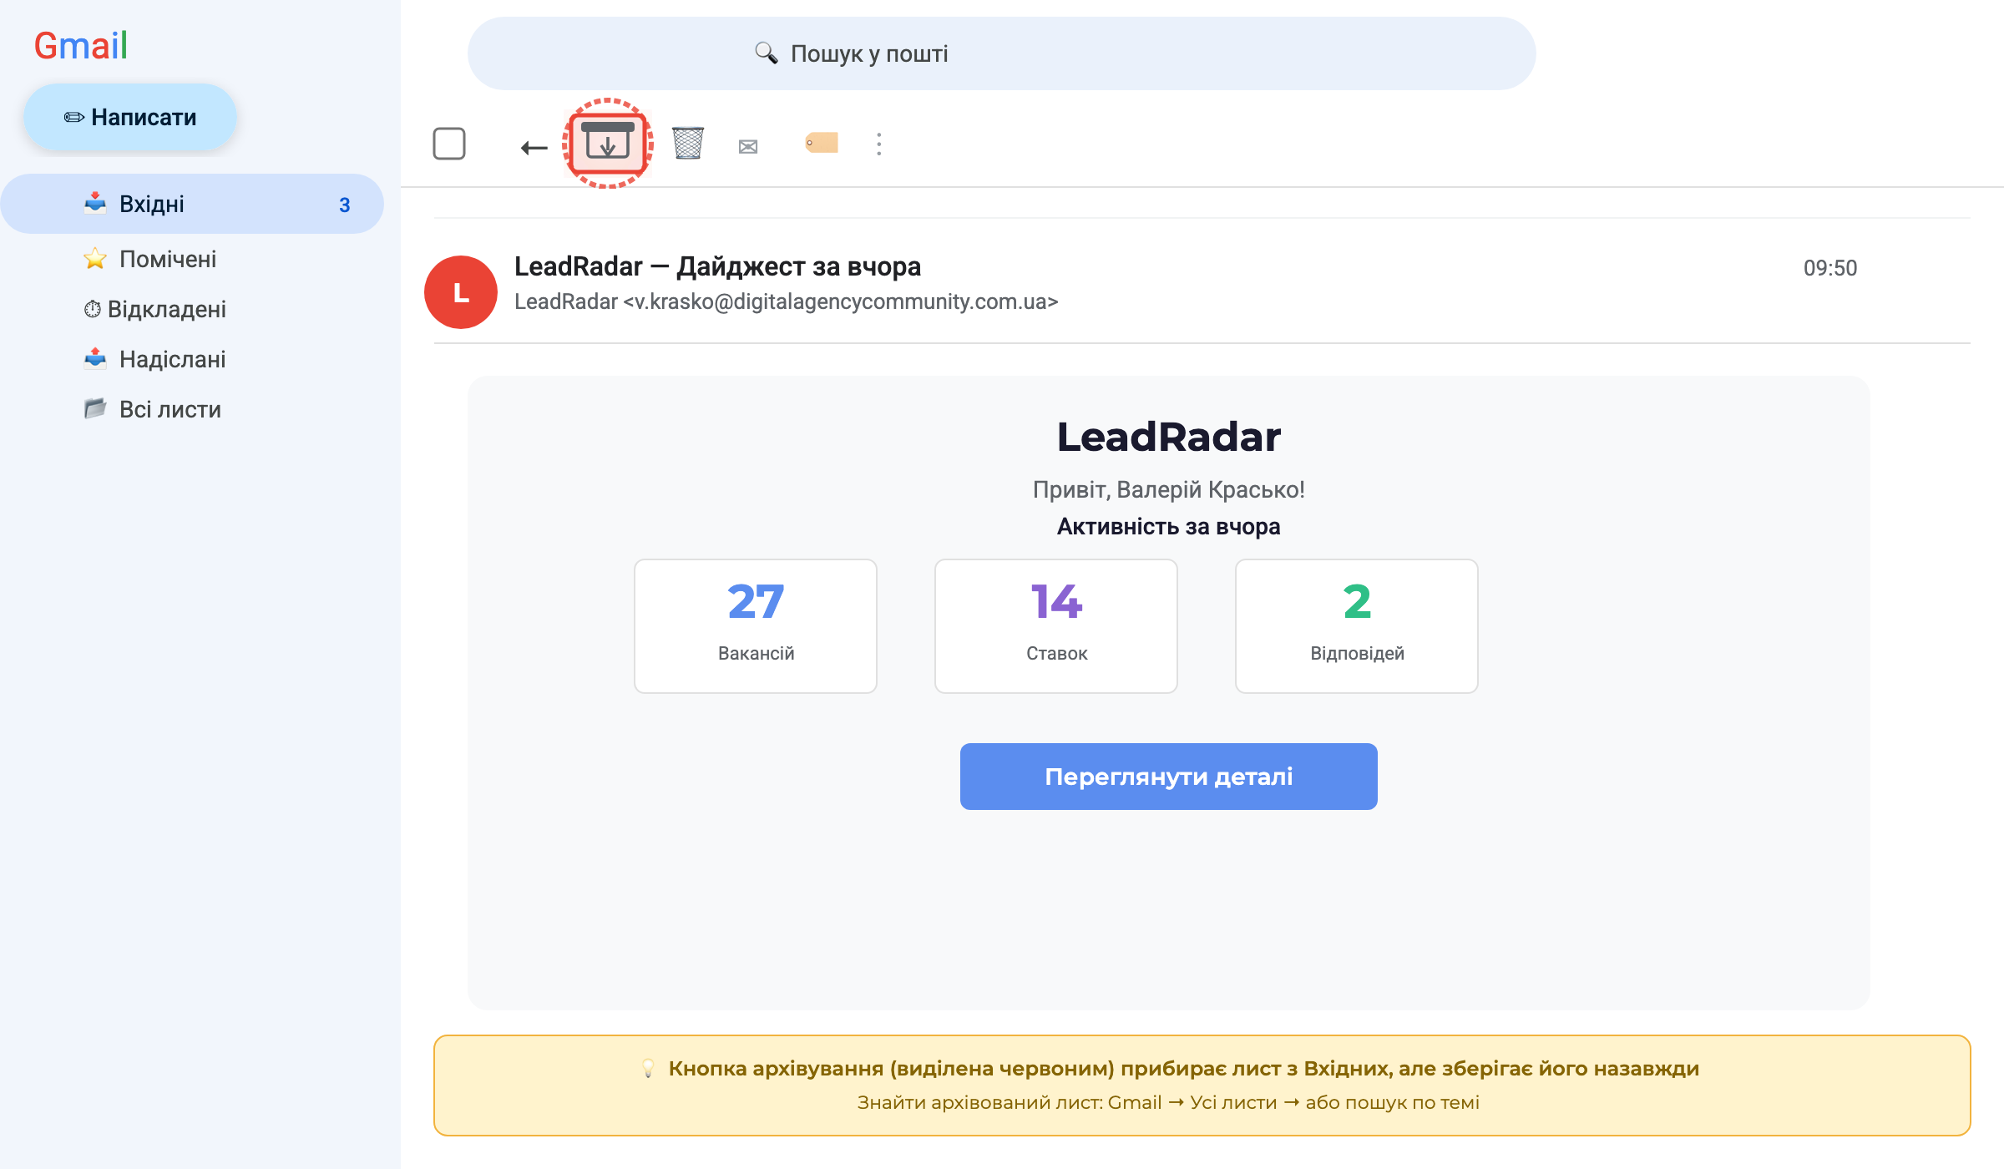Image resolution: width=2004 pixels, height=1169 pixels.
Task: Click the sender address v.krasko@digitalagencycommunity.com.ua
Action: coord(841,301)
